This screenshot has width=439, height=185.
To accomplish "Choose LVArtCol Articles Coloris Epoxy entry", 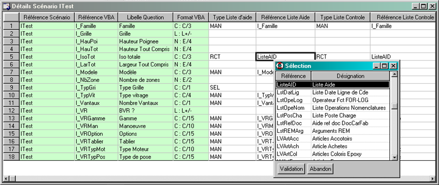I will (332, 154).
